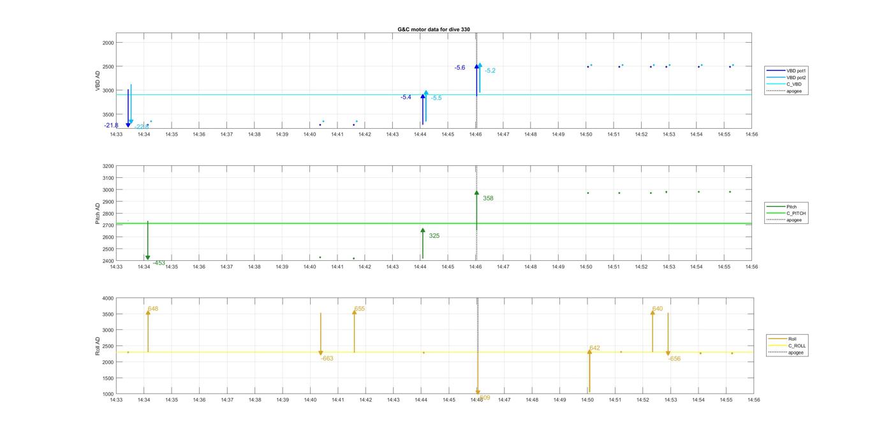Click the '-663' roll data label

click(327, 358)
